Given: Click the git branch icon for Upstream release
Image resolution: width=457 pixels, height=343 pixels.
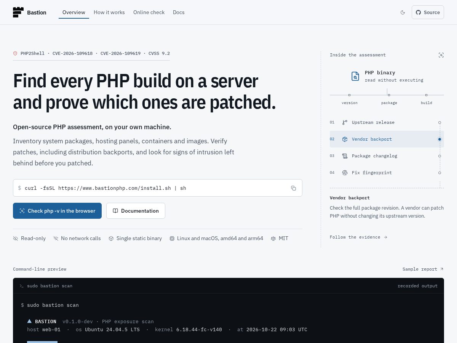Looking at the screenshot, I should [345, 122].
